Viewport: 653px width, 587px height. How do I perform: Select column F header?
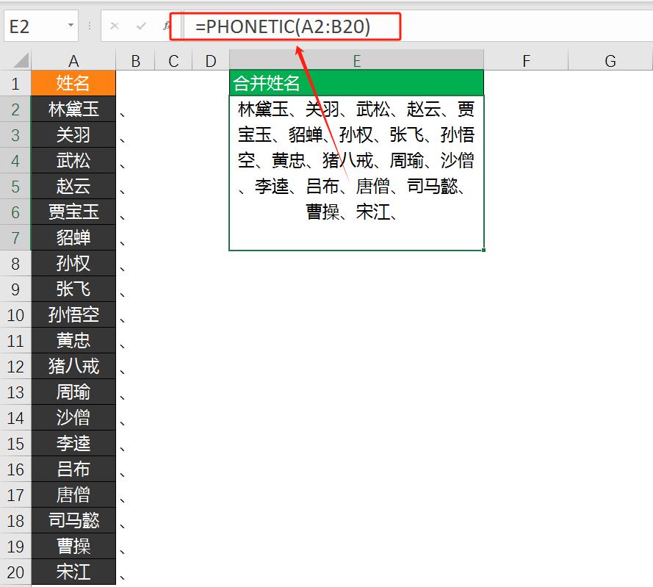(526, 61)
